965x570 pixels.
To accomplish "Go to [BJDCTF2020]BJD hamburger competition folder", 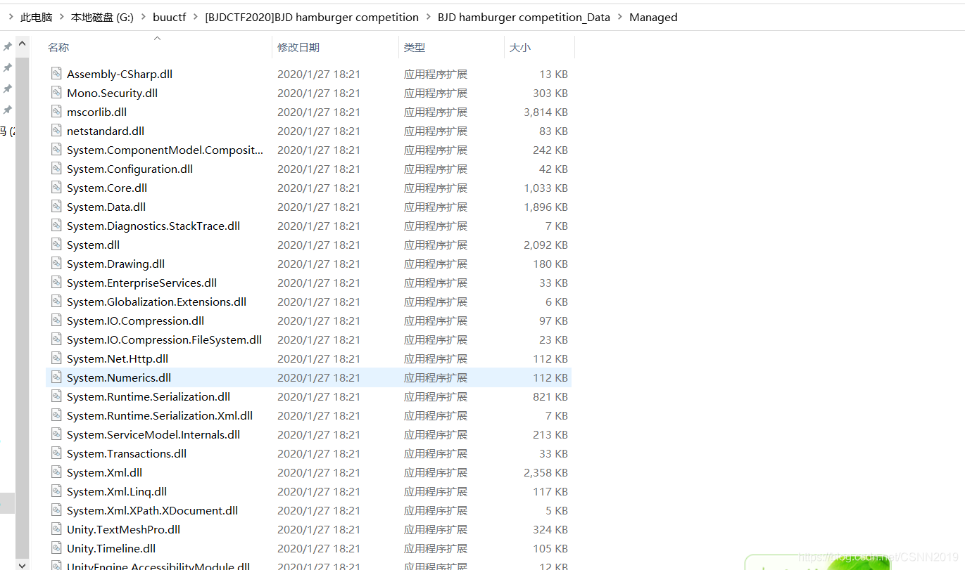I will tap(312, 17).
